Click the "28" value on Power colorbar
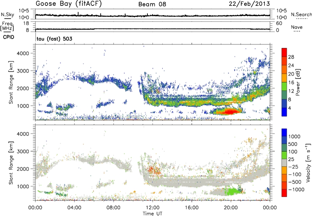The width and height of the screenshot is (312, 216). click(x=291, y=57)
